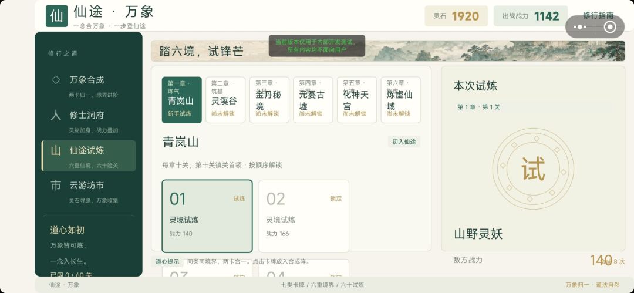This screenshot has width=634, height=293.
Task: Click the 山野灵妖 enemy name
Action: 478,234
